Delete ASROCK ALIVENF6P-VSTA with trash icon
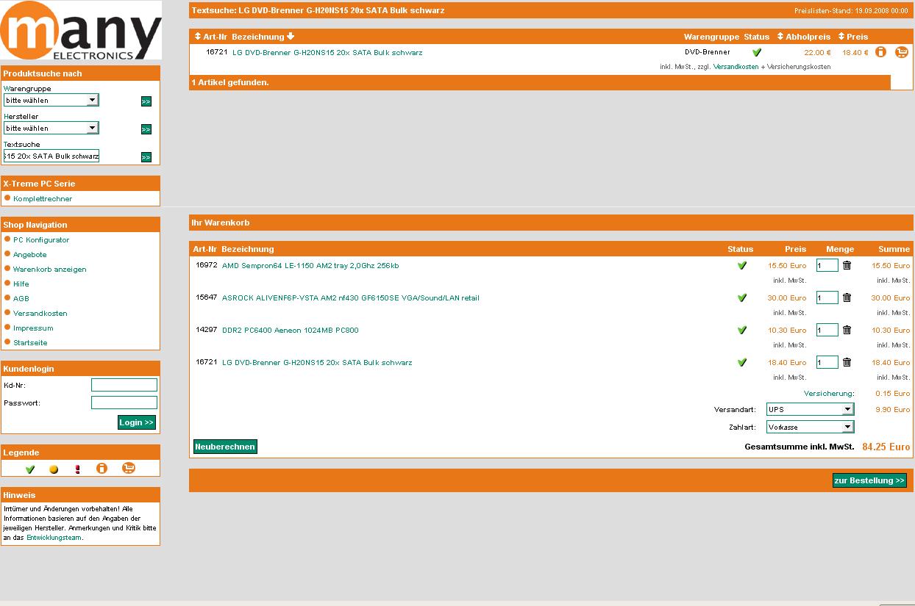This screenshot has height=606, width=915. [x=847, y=297]
